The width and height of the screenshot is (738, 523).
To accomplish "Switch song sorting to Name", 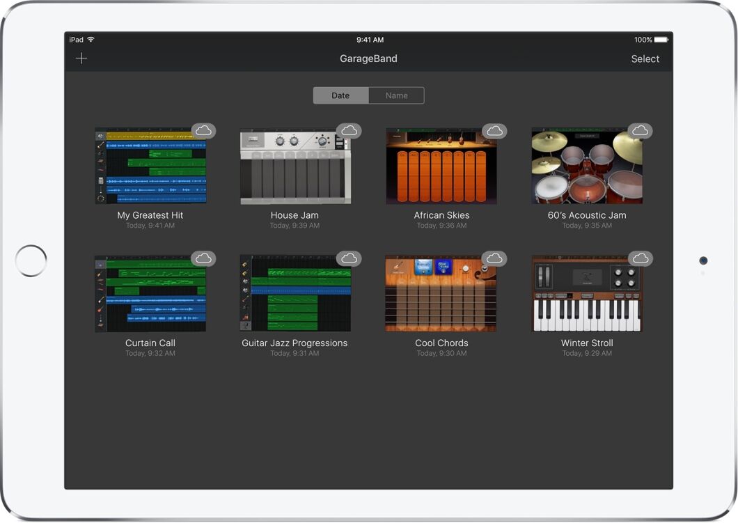I will 396,95.
